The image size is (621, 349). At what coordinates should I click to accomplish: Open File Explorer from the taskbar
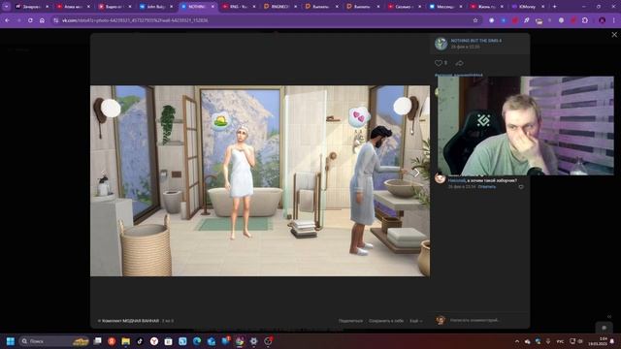point(126,341)
